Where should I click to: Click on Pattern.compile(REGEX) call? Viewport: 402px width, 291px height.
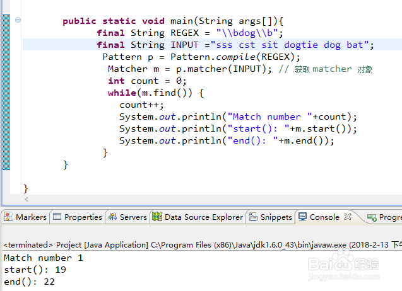[232, 57]
